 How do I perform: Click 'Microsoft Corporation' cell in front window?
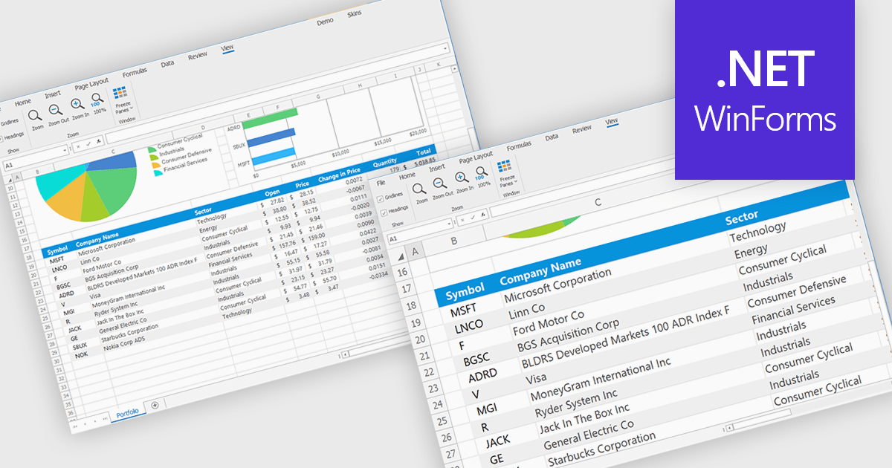click(x=557, y=285)
